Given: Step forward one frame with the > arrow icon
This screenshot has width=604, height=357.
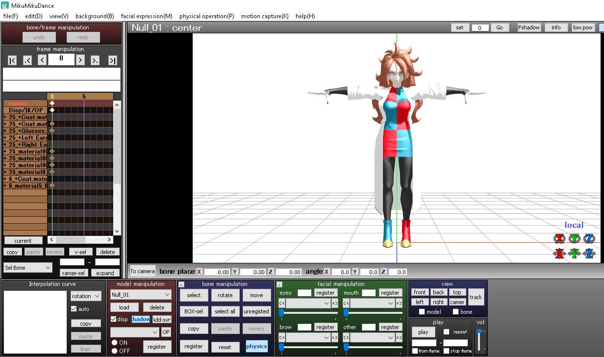Looking at the screenshot, I should coord(81,60).
